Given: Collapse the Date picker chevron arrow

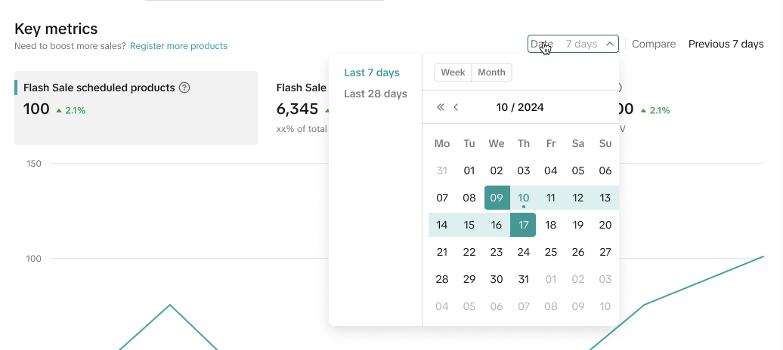Looking at the screenshot, I should click(609, 45).
